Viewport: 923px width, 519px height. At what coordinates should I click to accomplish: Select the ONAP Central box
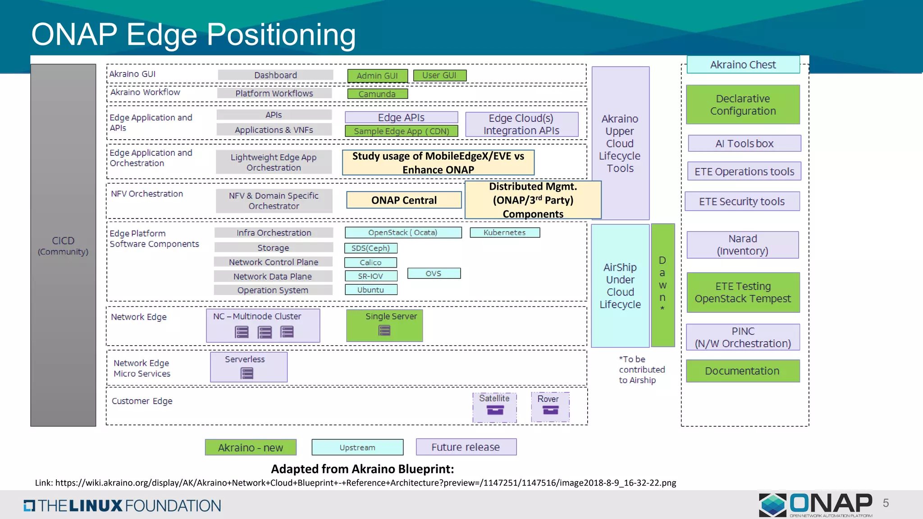[x=404, y=200]
